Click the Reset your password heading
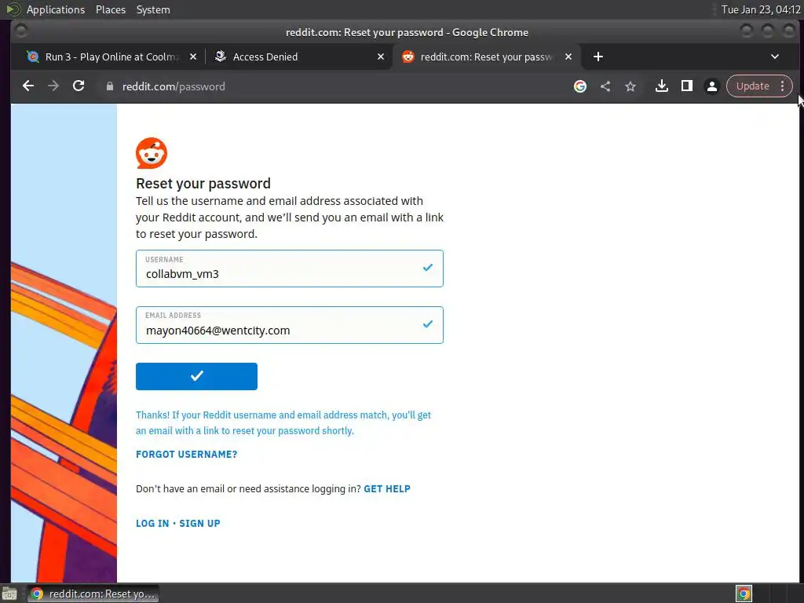This screenshot has height=603, width=804. coord(203,184)
